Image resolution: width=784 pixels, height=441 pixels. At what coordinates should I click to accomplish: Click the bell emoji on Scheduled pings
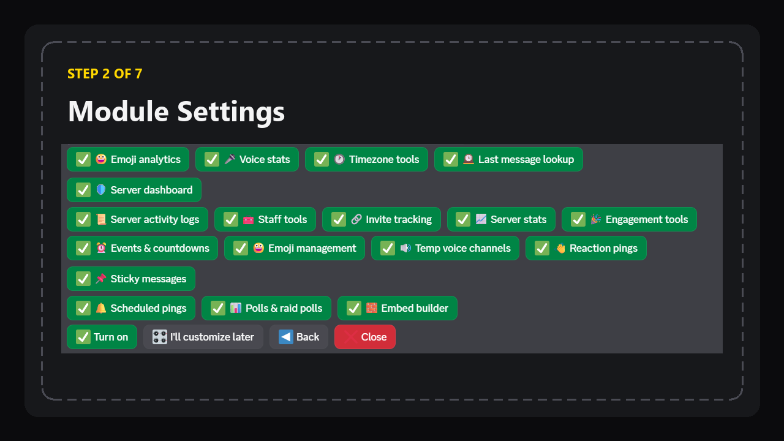(101, 308)
